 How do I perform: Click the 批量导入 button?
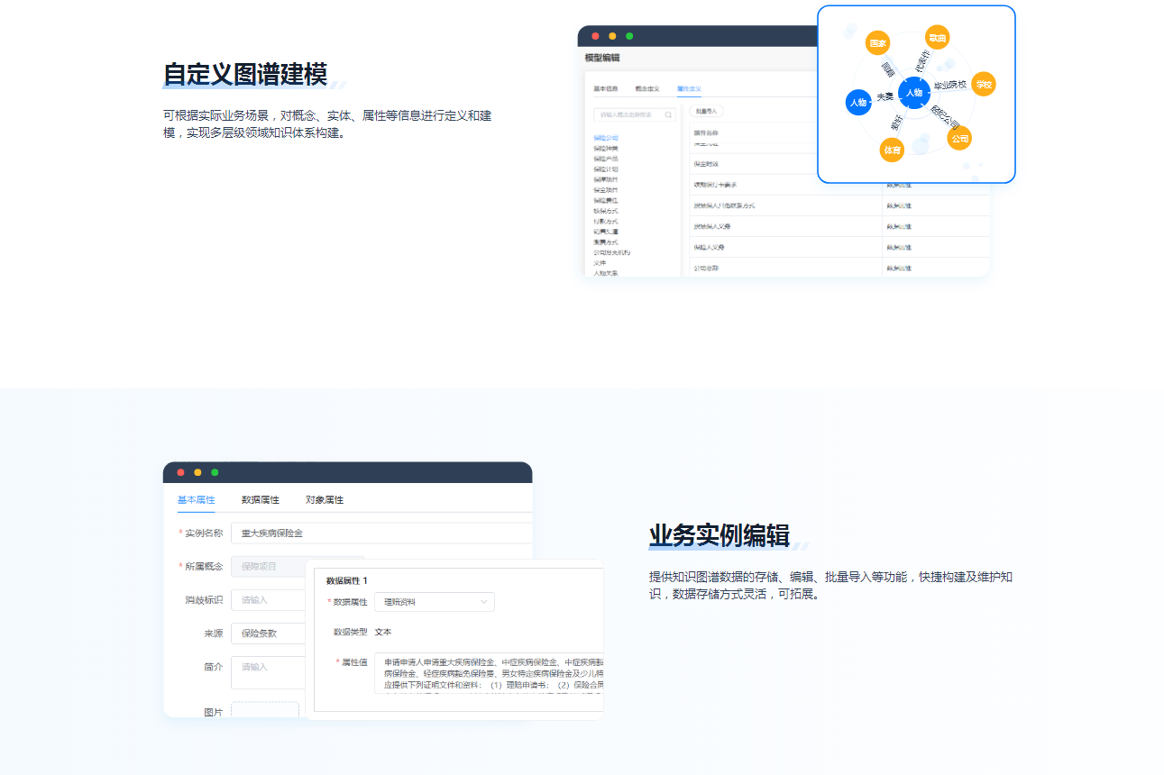click(x=706, y=111)
